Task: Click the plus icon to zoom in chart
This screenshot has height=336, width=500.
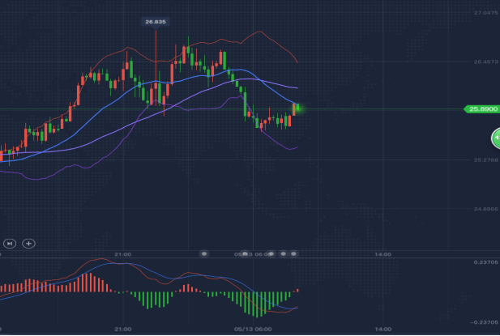Action: click(28, 244)
